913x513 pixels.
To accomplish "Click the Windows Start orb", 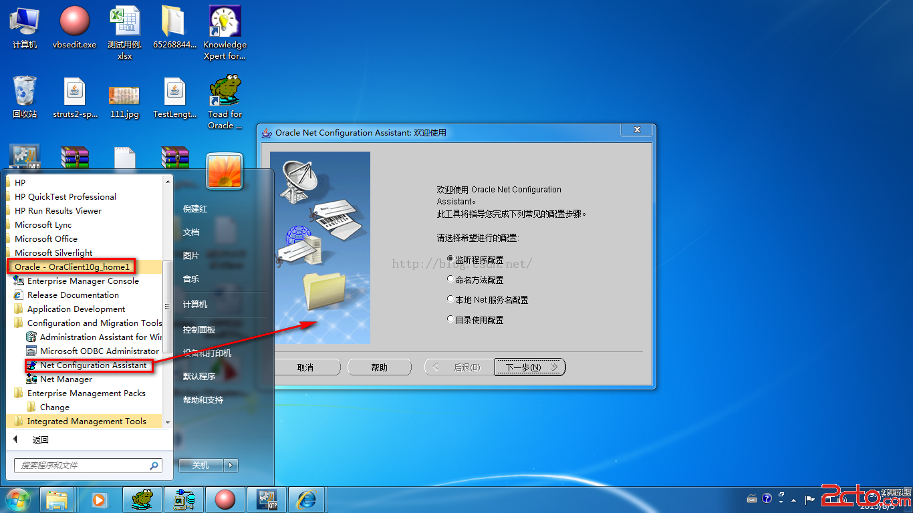I will (18, 499).
